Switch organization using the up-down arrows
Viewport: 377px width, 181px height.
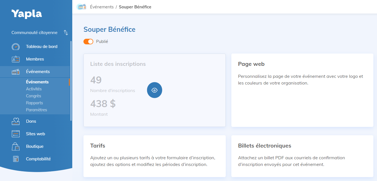coord(66,33)
